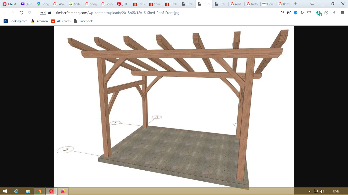
Task: Open the Windows Start button
Action: (x=5, y=191)
